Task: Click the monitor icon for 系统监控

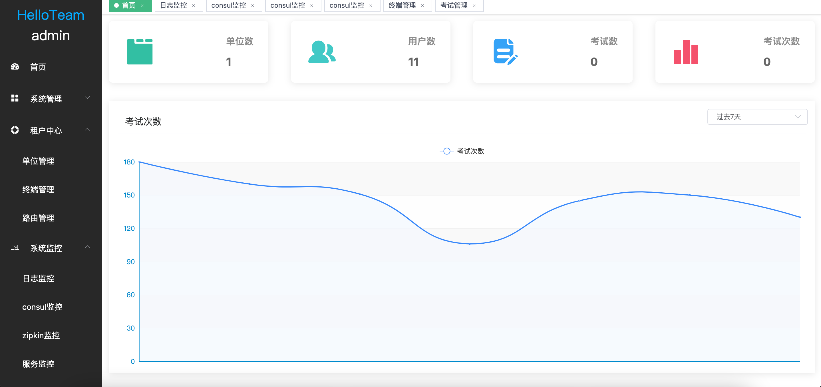Action: (15, 247)
